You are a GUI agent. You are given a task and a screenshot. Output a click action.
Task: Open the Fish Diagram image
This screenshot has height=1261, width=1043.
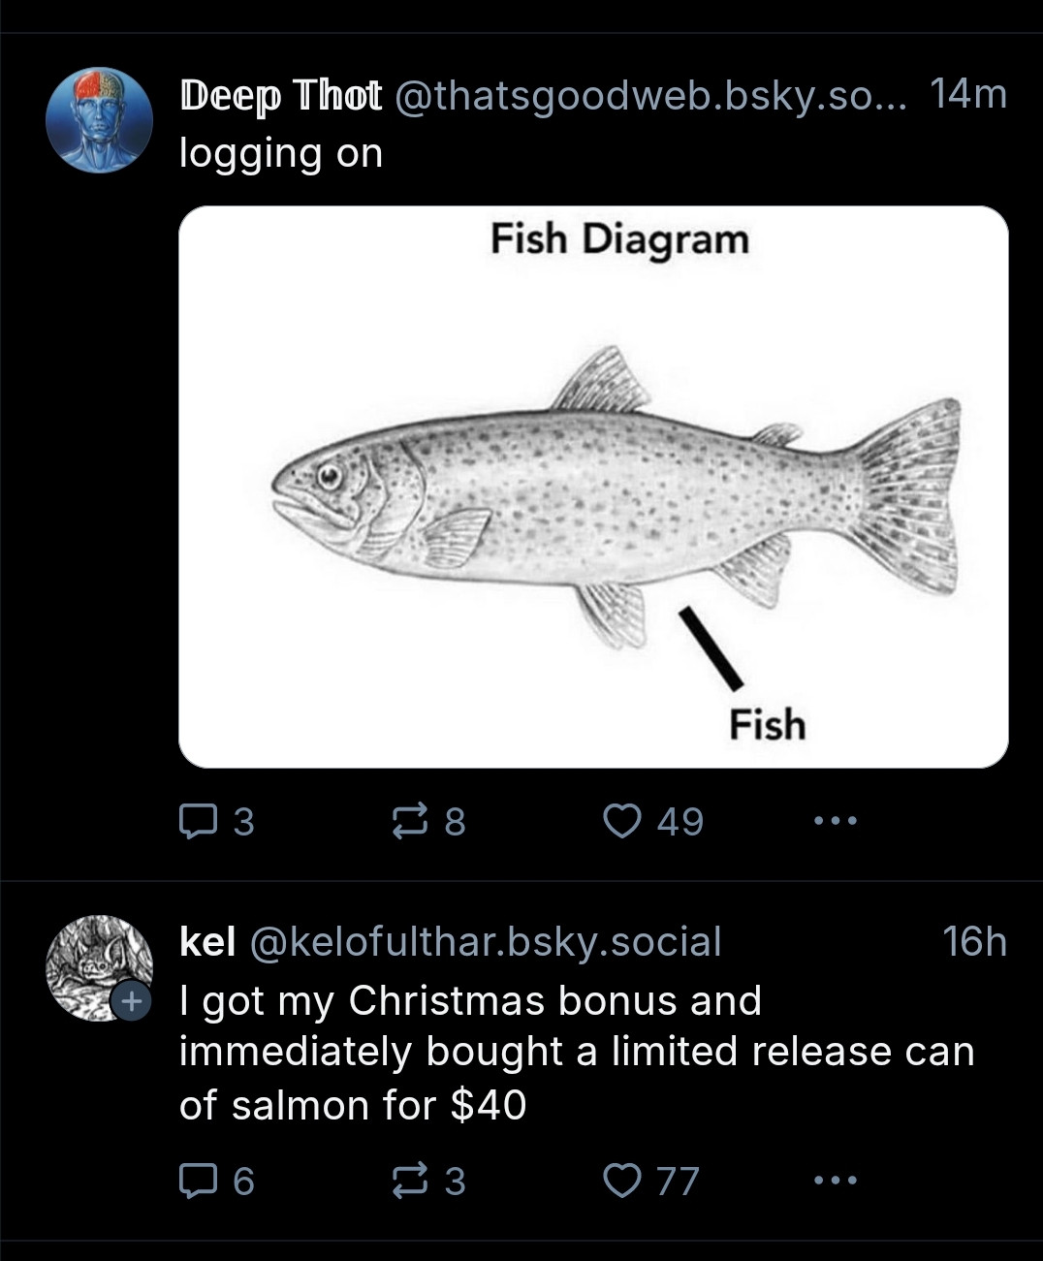593,487
